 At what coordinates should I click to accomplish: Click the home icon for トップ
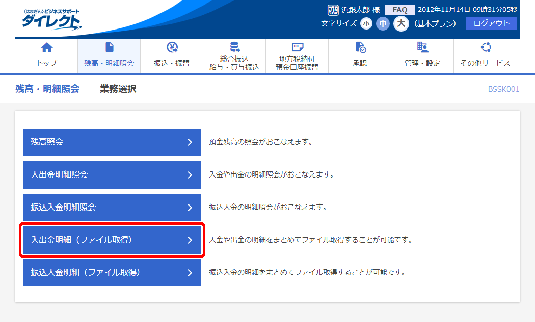tap(46, 48)
